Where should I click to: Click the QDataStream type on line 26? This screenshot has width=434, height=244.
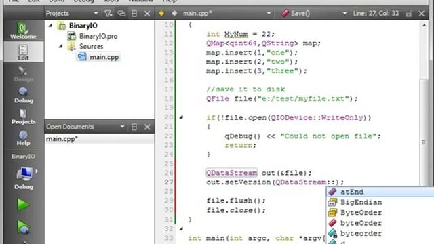pyautogui.click(x=232, y=173)
